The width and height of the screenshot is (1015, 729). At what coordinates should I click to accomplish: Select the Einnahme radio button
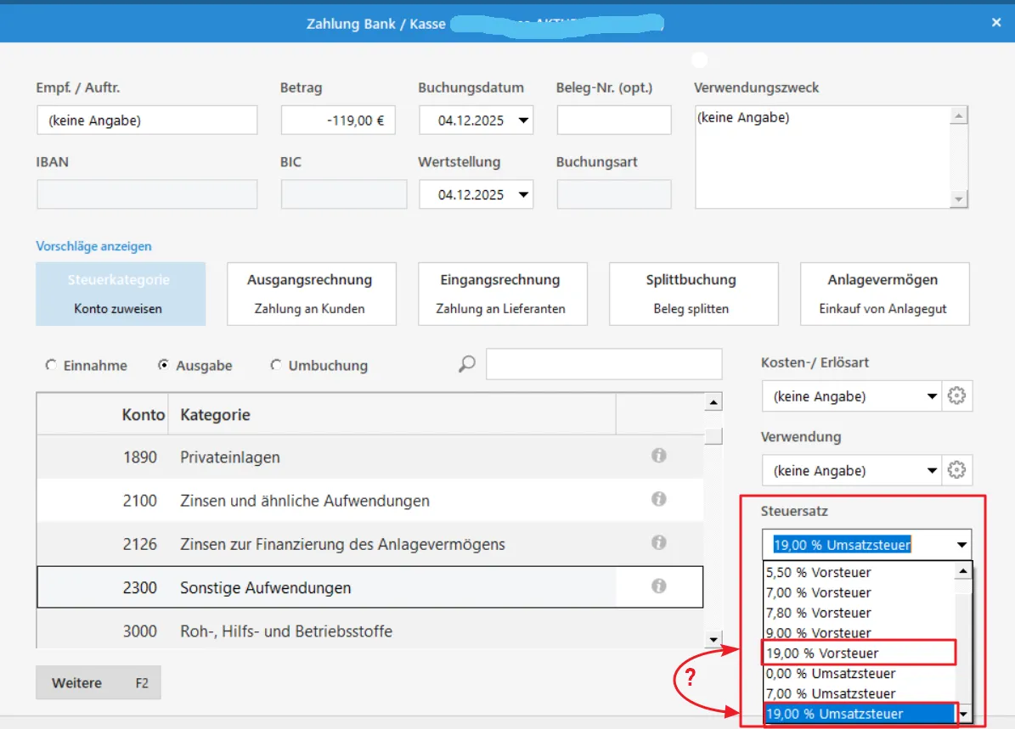coord(50,366)
